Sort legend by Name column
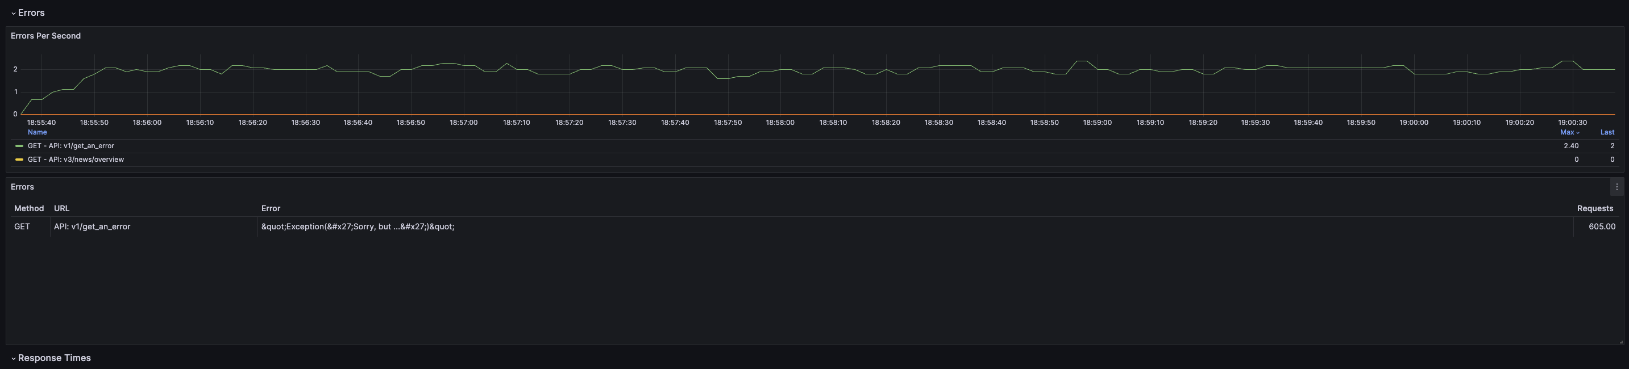Viewport: 1629px width, 369px height. point(38,133)
